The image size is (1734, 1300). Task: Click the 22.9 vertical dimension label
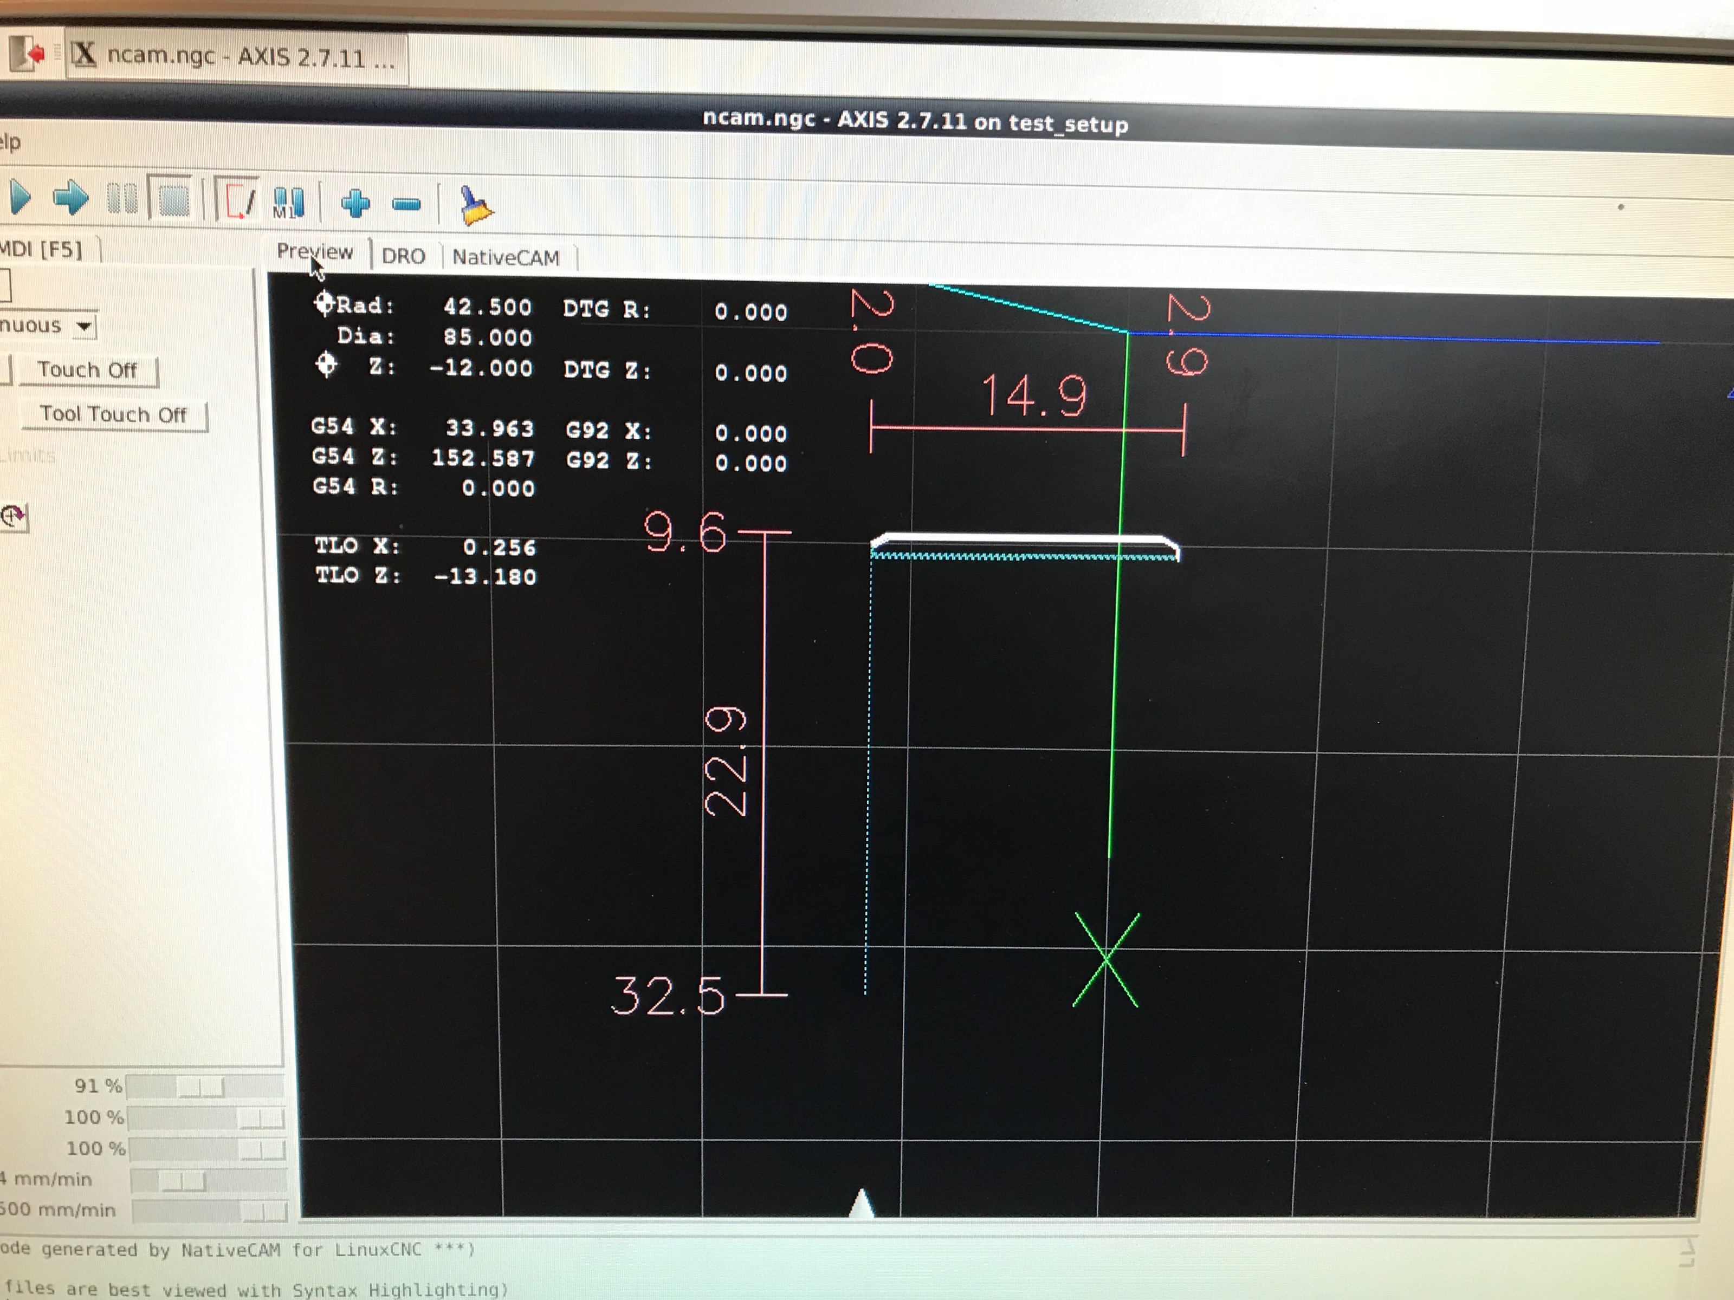pos(726,762)
